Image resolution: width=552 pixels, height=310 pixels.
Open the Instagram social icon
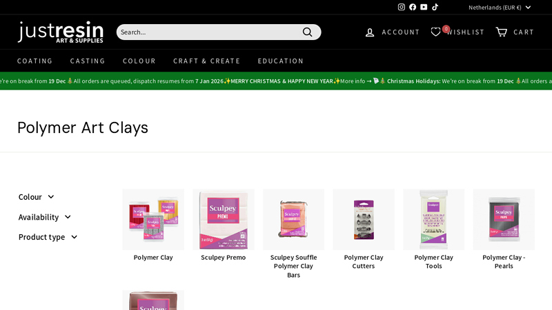(x=402, y=7)
